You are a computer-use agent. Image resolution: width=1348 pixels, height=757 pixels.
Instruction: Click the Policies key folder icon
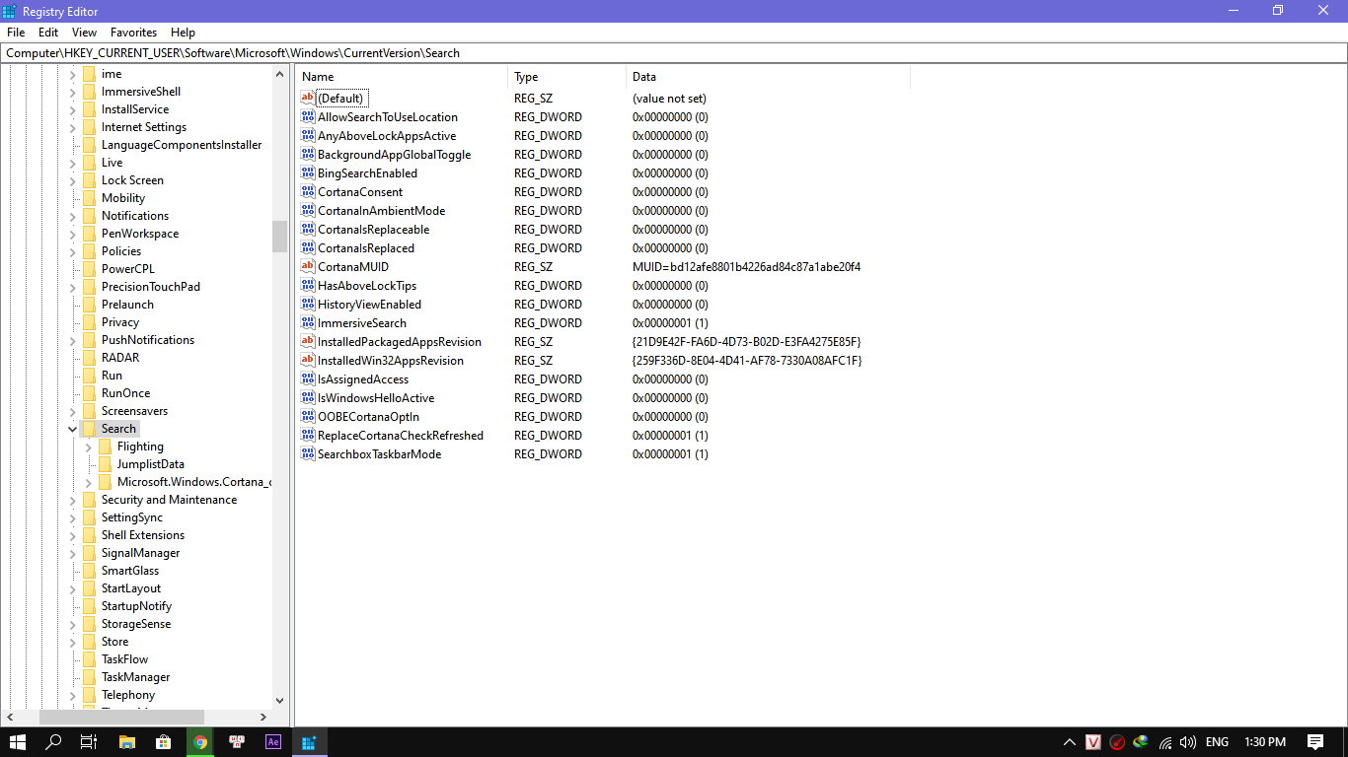[89, 251]
